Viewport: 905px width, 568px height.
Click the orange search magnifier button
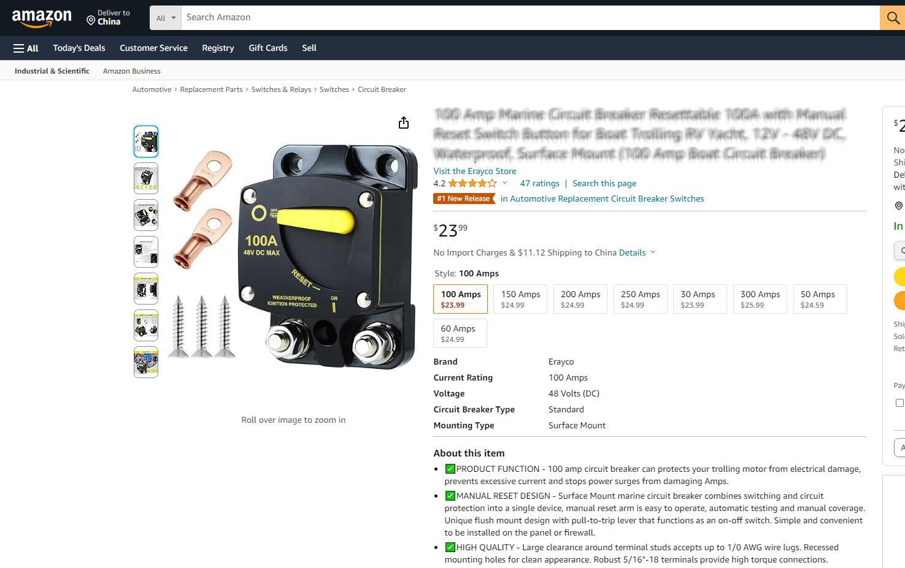[892, 18]
